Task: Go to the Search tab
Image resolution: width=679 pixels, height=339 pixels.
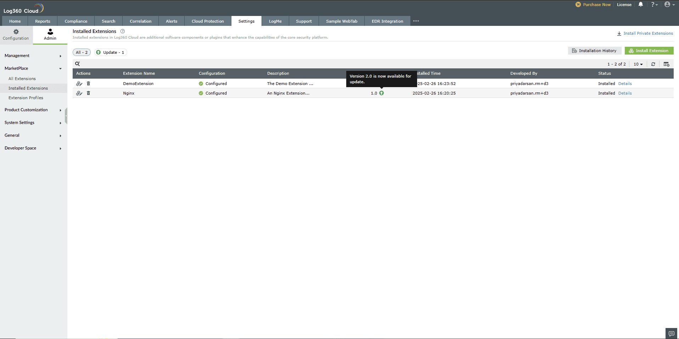Action: (x=108, y=21)
